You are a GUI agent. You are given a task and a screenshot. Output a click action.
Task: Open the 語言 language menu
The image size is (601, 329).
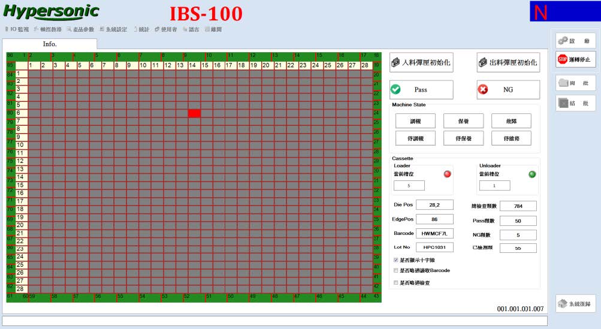[x=191, y=29]
